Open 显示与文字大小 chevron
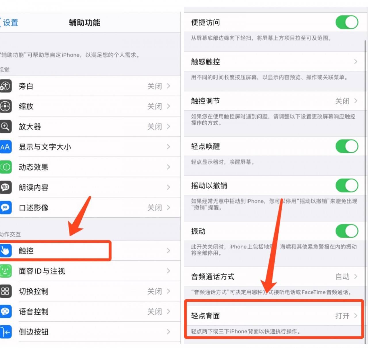 pos(168,147)
